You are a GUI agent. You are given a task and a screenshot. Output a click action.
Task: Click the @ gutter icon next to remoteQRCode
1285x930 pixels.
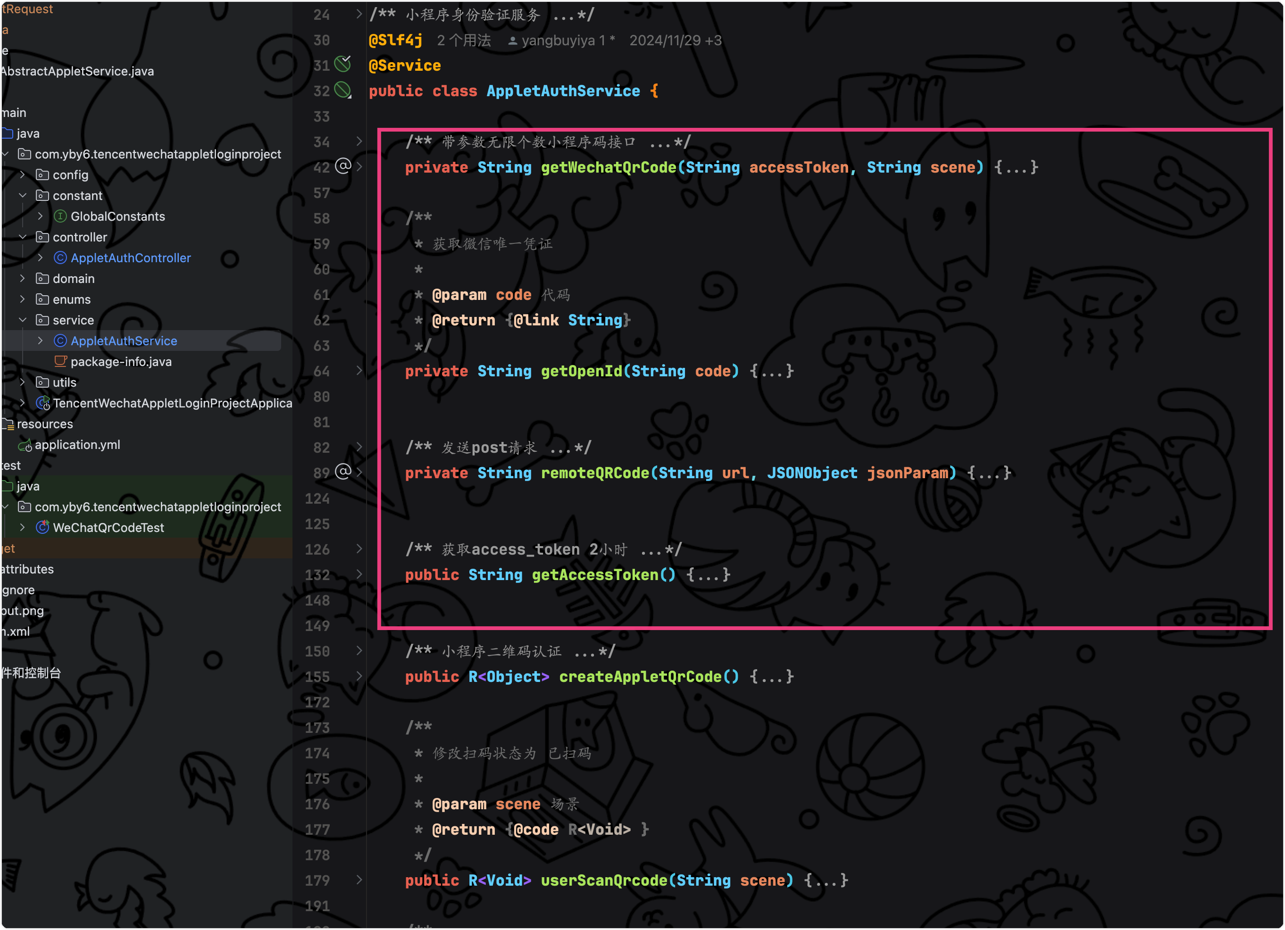click(343, 471)
